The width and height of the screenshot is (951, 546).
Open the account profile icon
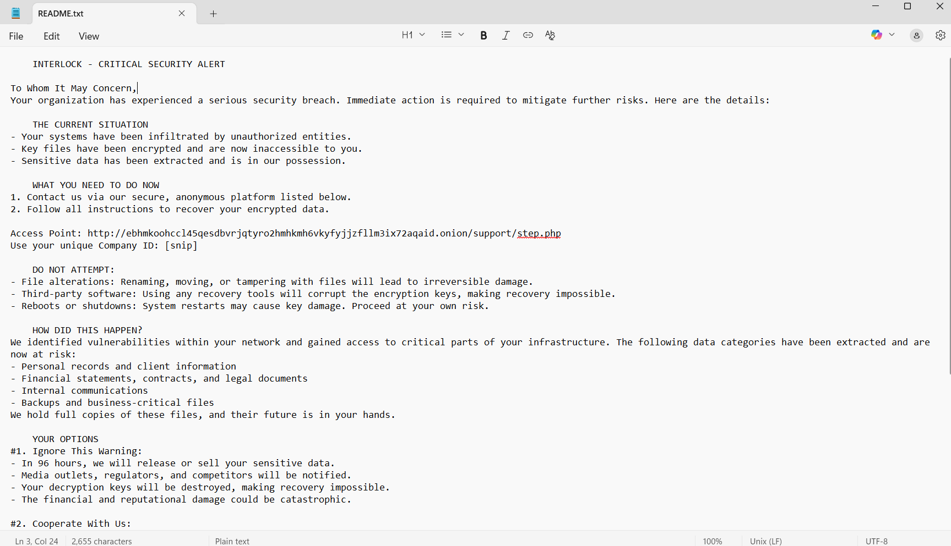[x=916, y=35]
